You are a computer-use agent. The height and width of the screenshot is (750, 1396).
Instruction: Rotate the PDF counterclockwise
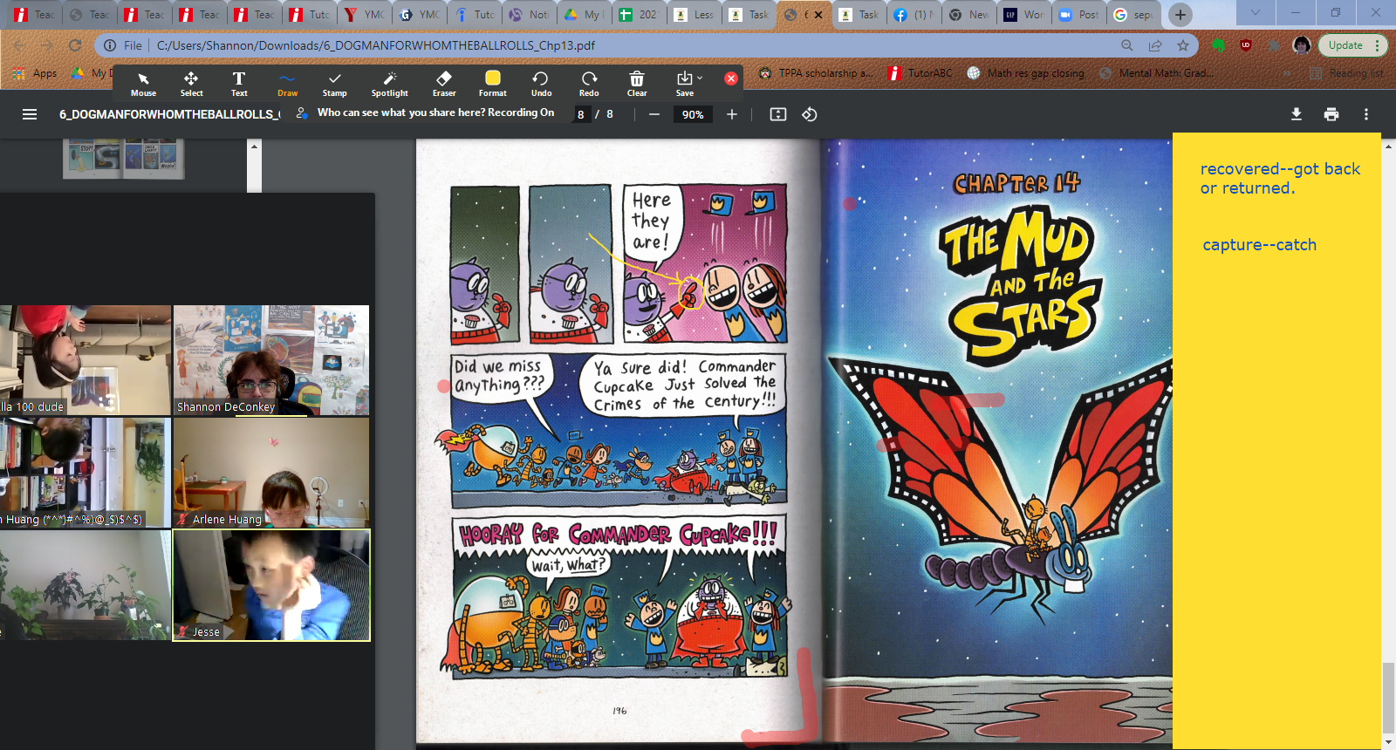(x=810, y=114)
